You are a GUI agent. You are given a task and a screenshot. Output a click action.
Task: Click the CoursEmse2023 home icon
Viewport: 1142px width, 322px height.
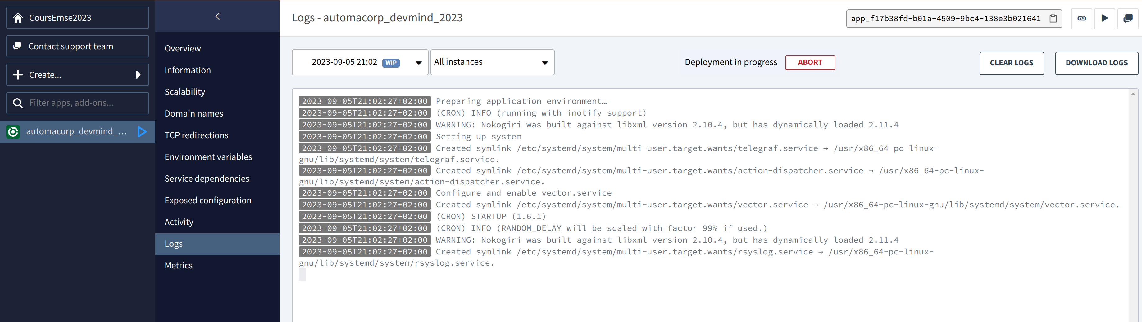[x=18, y=18]
